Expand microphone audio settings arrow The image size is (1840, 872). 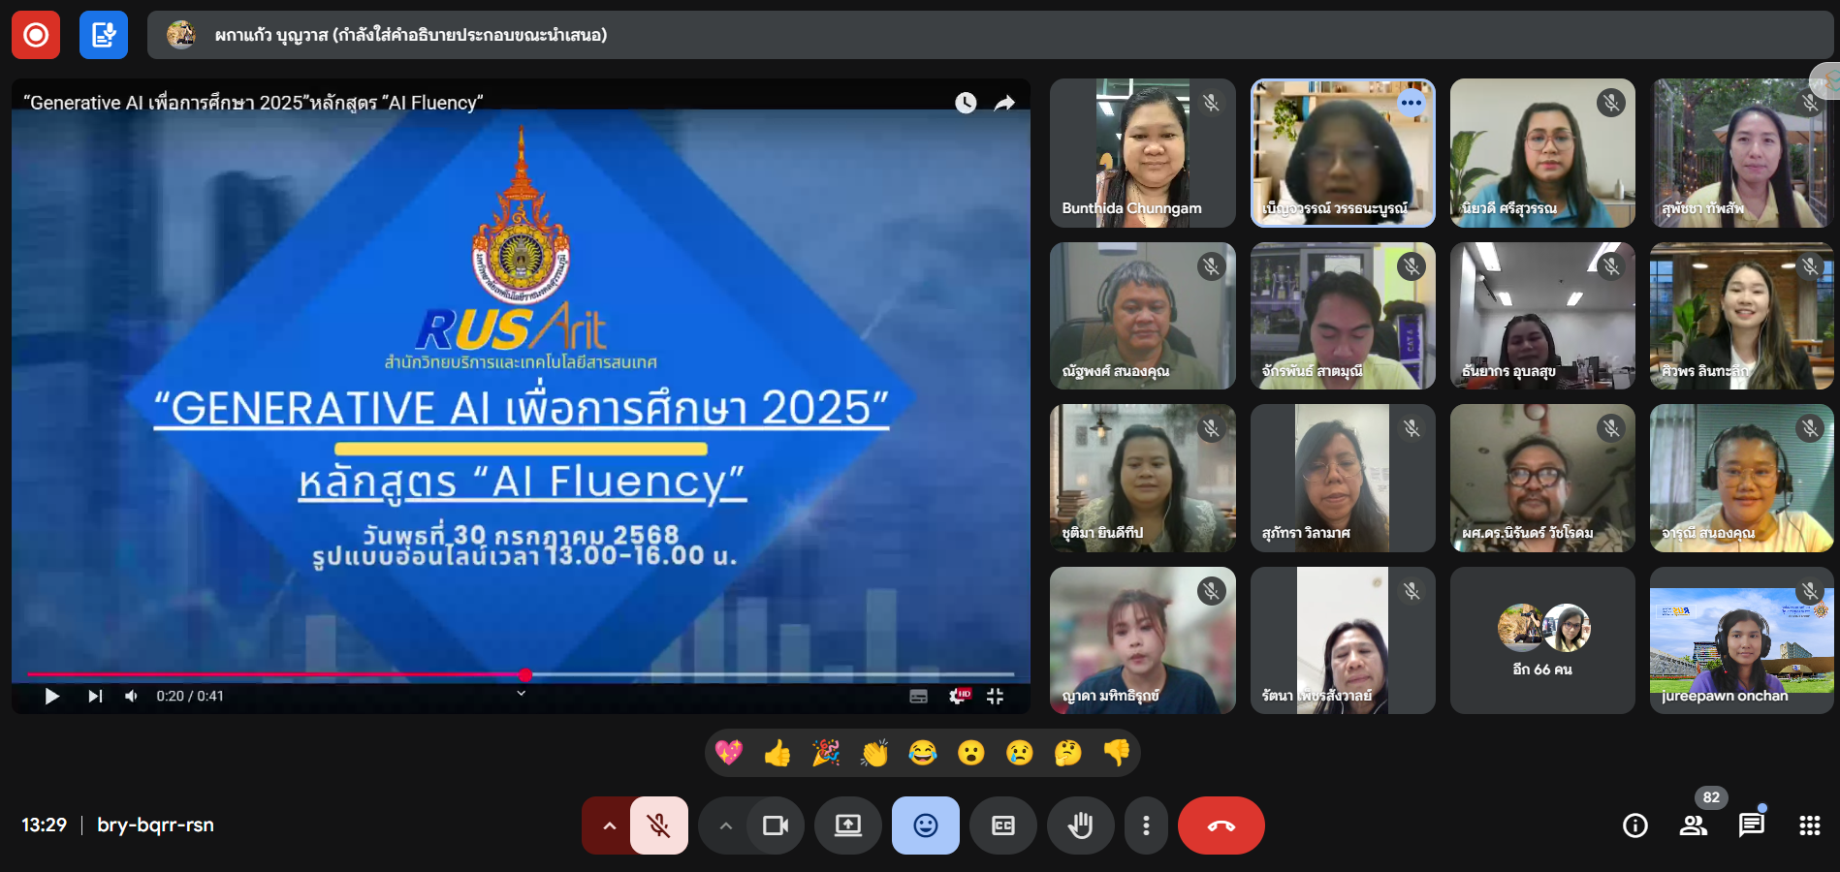[x=608, y=825]
